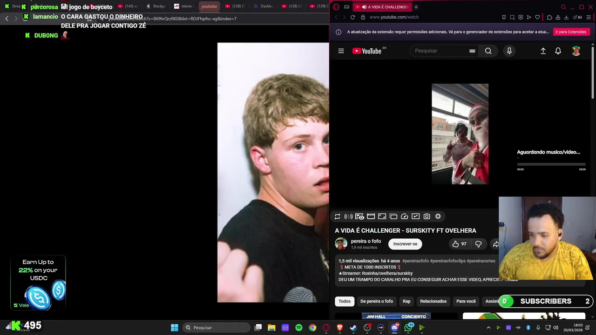The width and height of the screenshot is (596, 335).
Task: Toggle the loop icon under the video
Action: (x=337, y=216)
